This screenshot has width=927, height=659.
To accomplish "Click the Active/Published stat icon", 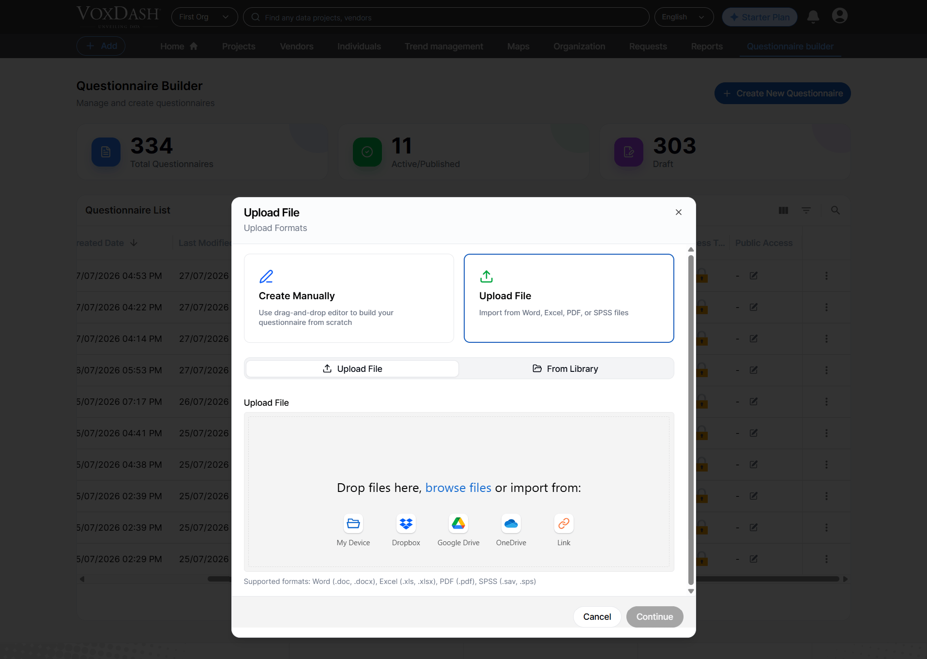I will (x=367, y=152).
